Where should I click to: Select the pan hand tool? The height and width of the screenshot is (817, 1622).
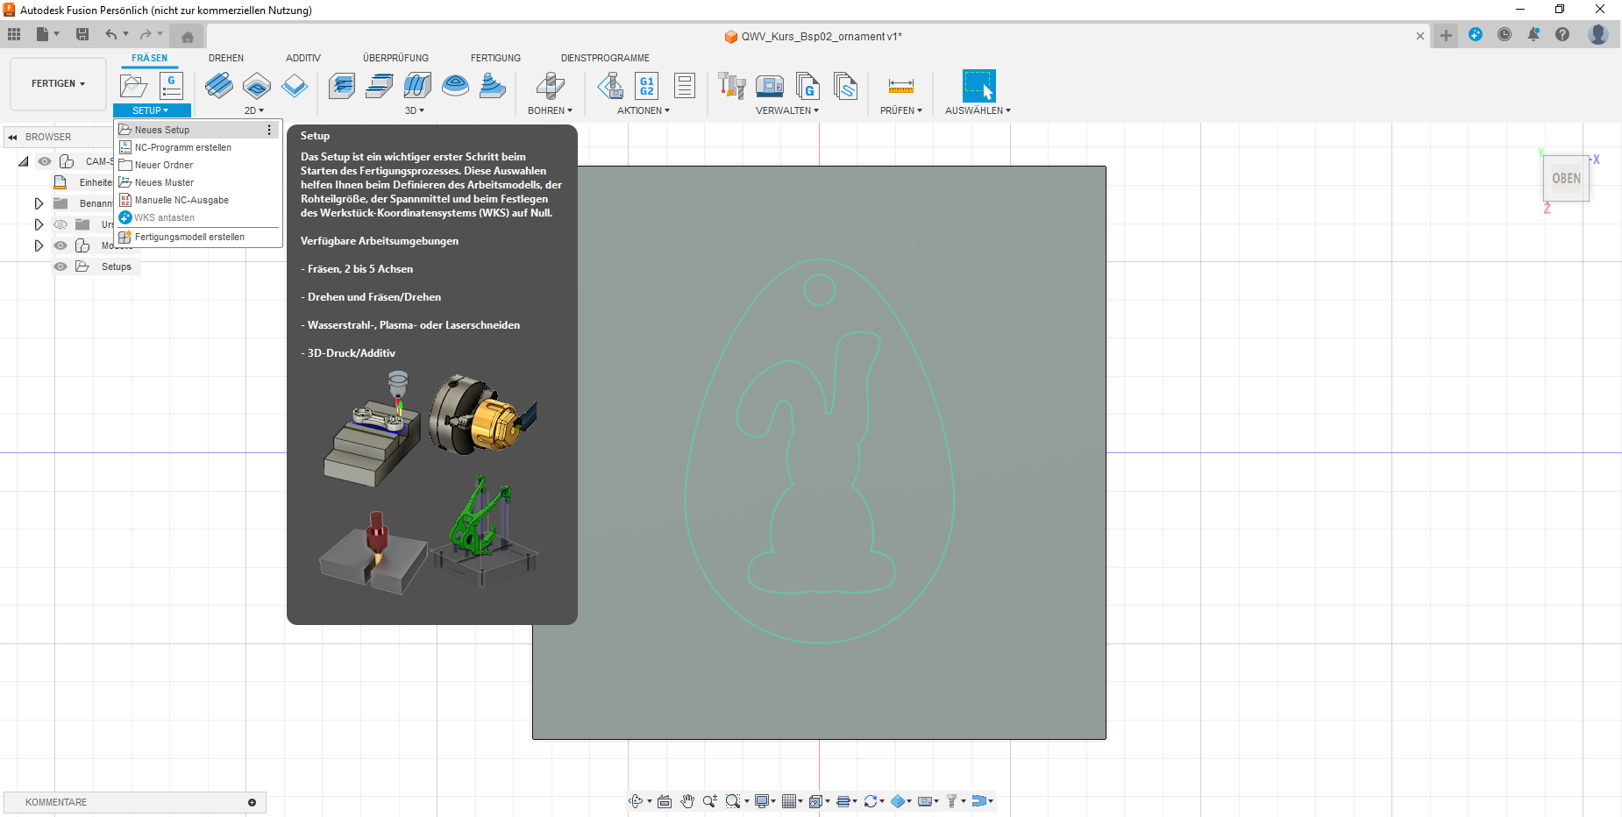pyautogui.click(x=687, y=801)
